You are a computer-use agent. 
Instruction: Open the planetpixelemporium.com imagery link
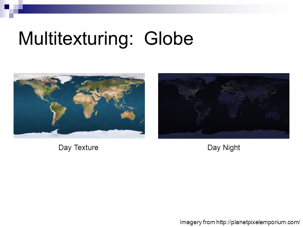point(258,222)
